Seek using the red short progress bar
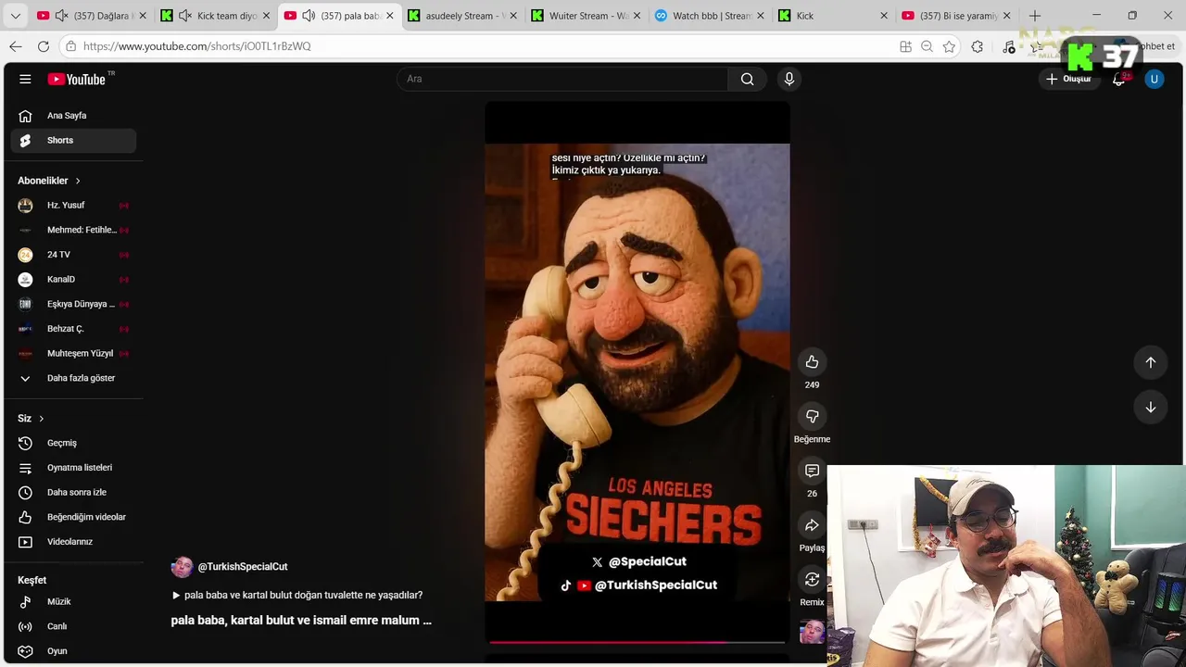This screenshot has height=667, width=1186. tap(637, 641)
